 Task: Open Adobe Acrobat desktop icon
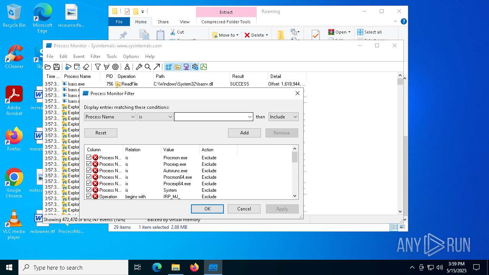(x=14, y=101)
